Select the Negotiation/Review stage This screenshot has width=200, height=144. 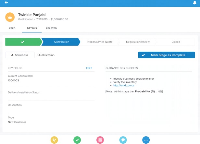coord(138,42)
